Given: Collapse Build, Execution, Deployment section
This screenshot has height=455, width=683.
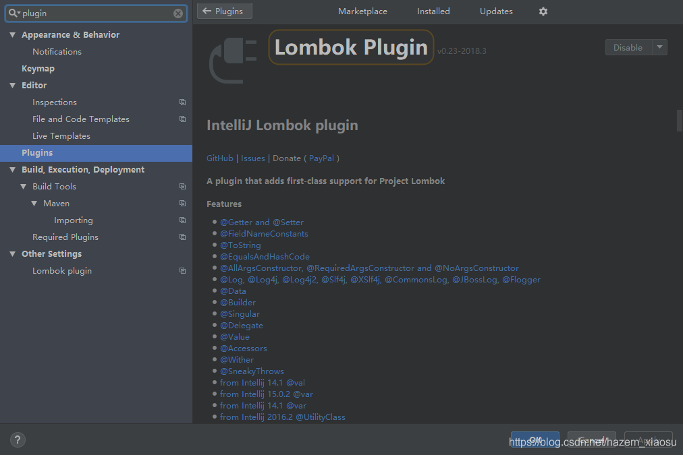Looking at the screenshot, I should [x=13, y=170].
